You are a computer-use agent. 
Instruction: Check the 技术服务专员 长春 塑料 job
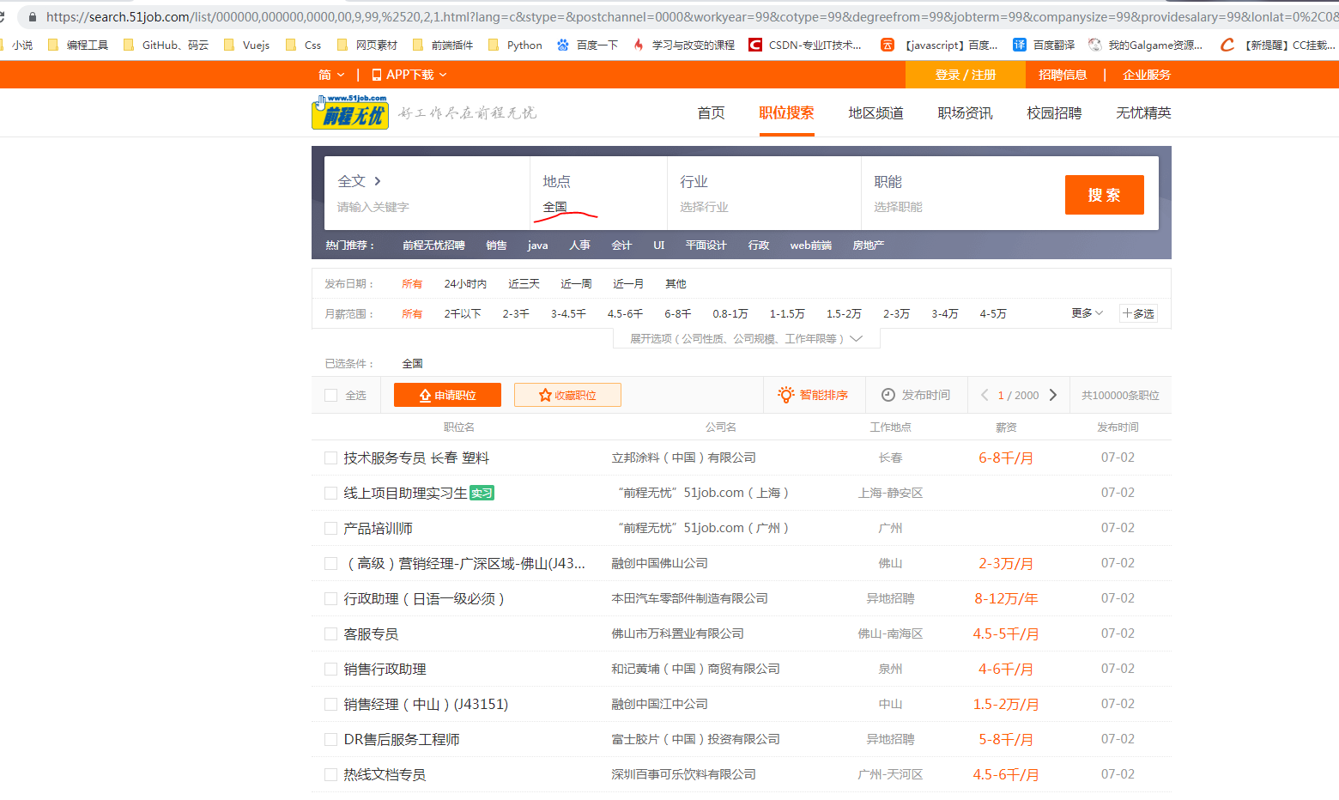(331, 458)
